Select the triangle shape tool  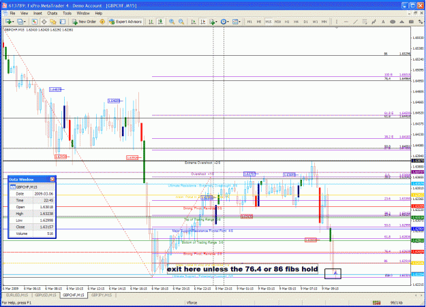coord(402,22)
